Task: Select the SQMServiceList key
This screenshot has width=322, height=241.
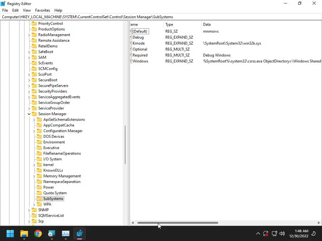Action: pyautogui.click(x=51, y=215)
